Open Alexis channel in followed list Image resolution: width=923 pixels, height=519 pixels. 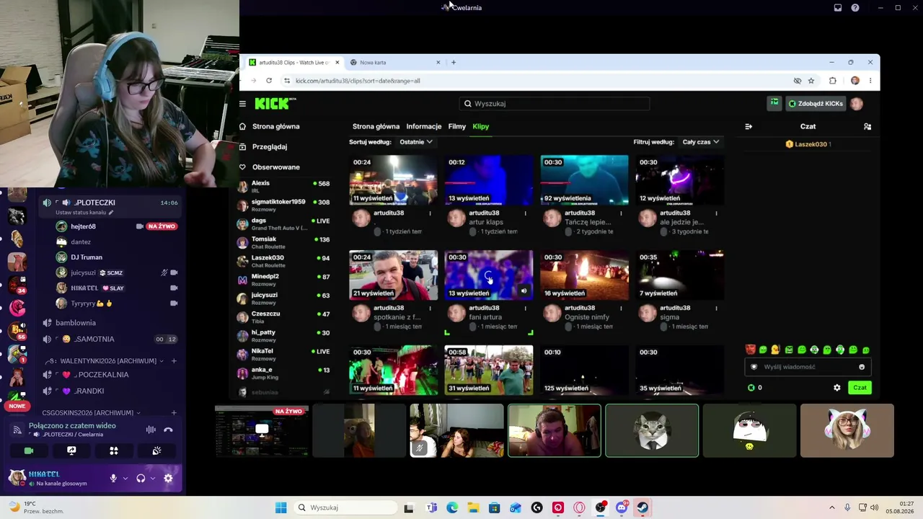coord(283,186)
